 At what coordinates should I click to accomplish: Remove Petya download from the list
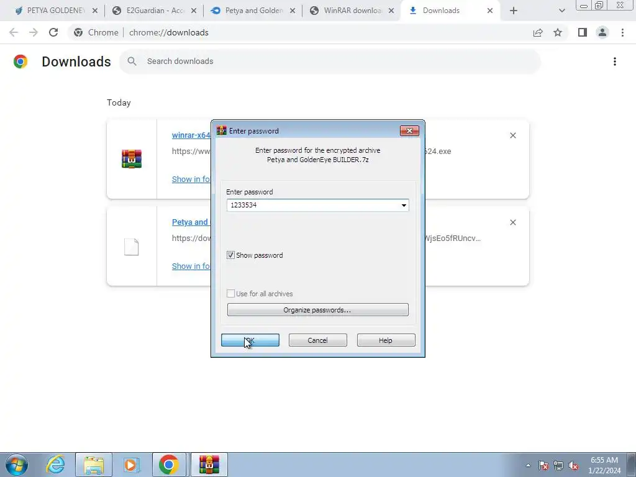pyautogui.click(x=512, y=222)
